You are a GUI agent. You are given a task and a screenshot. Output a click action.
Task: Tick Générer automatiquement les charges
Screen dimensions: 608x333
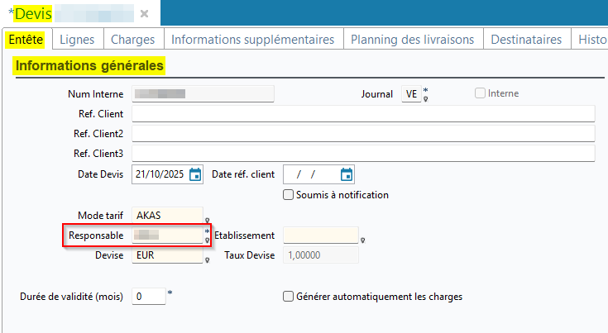289,296
